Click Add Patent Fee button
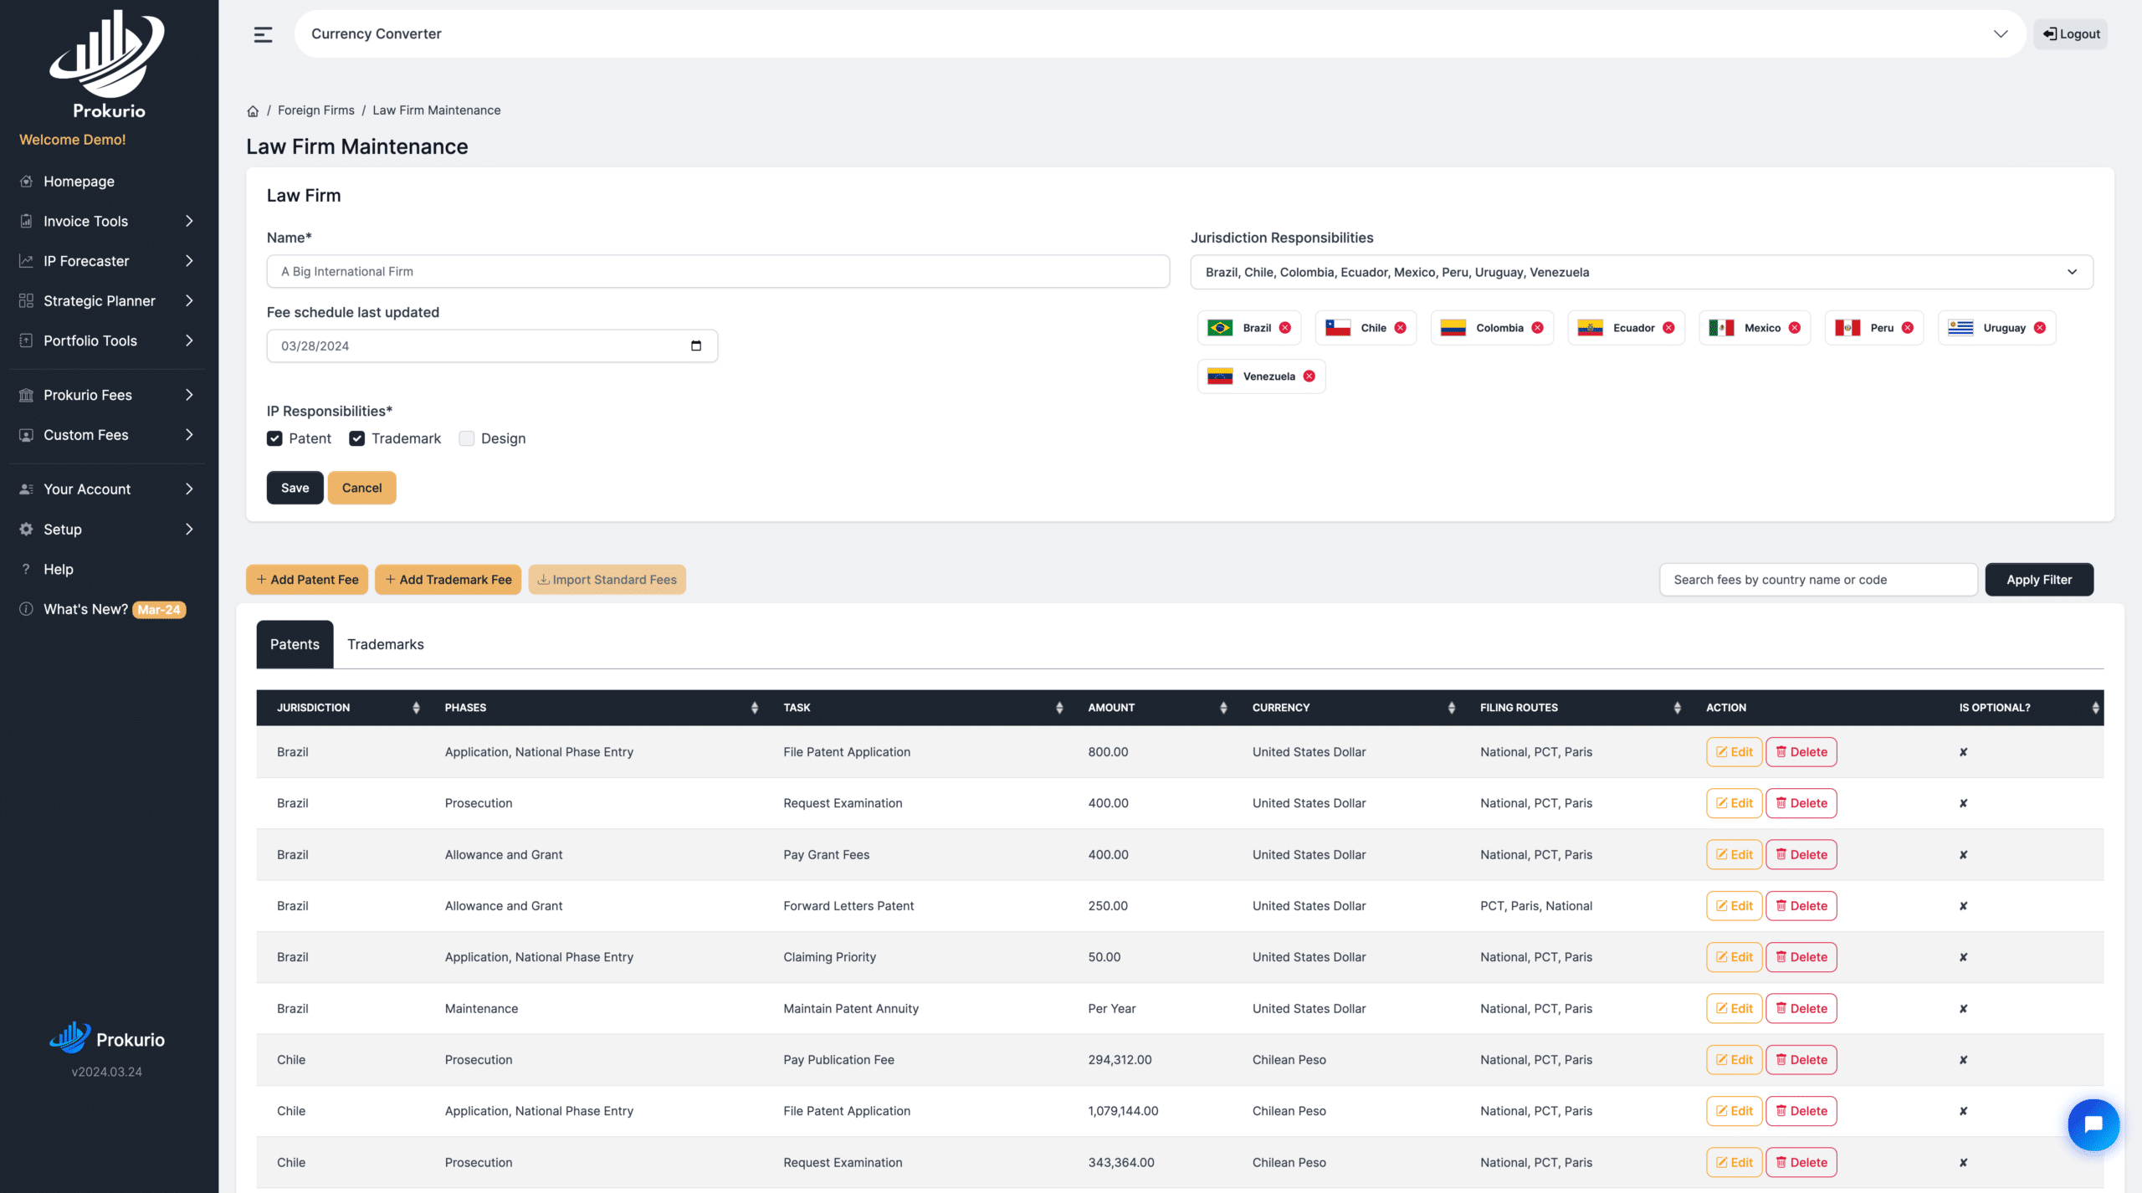Viewport: 2142px width, 1193px height. (307, 580)
